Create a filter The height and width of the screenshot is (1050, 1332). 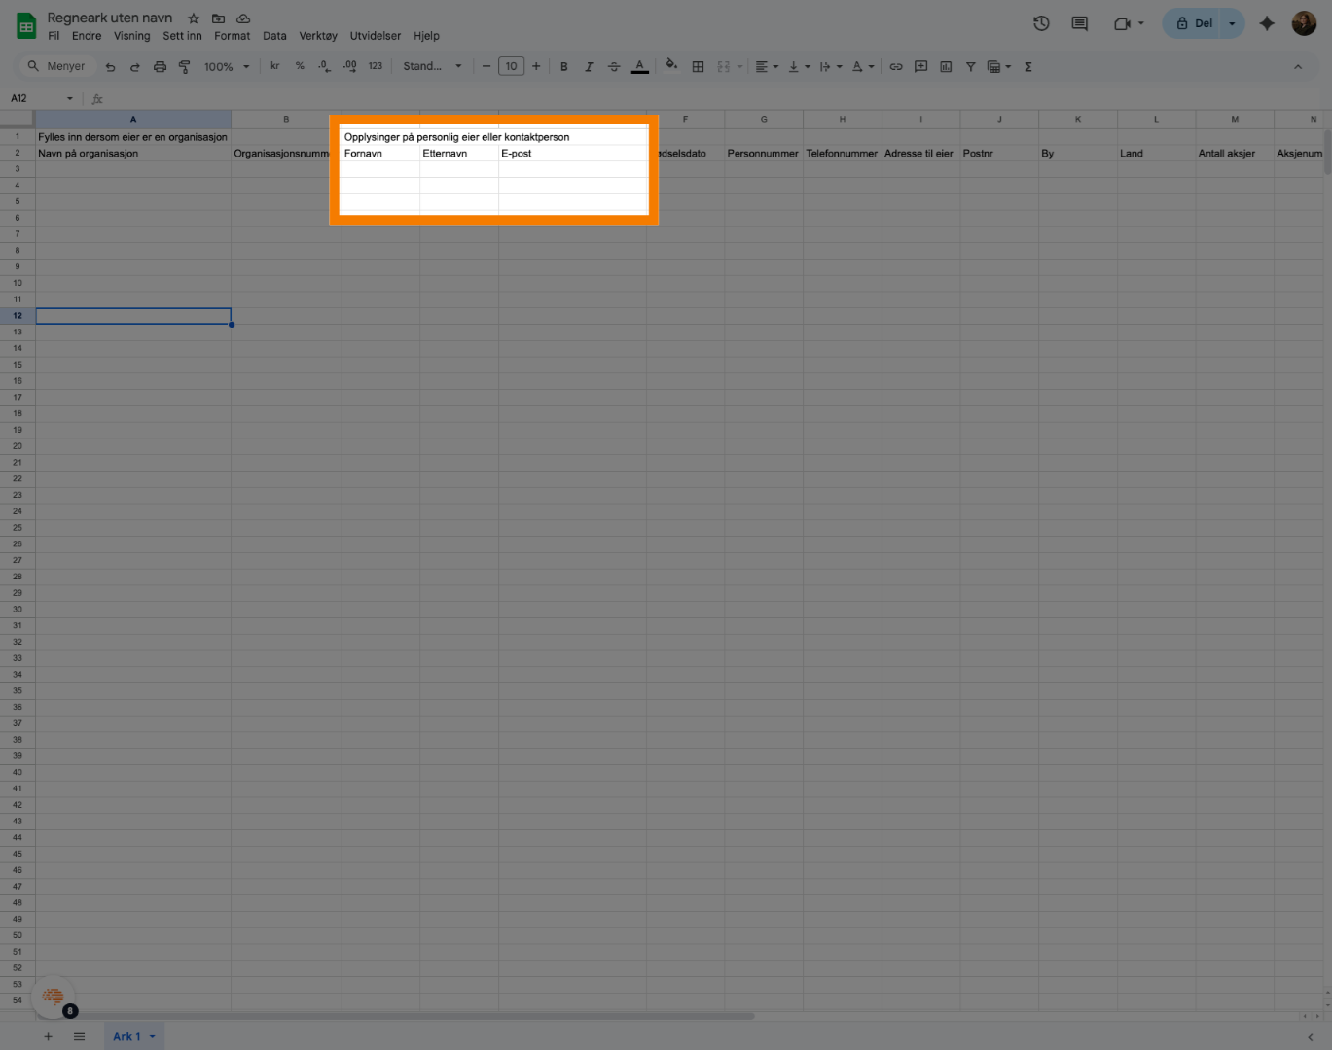click(x=970, y=66)
